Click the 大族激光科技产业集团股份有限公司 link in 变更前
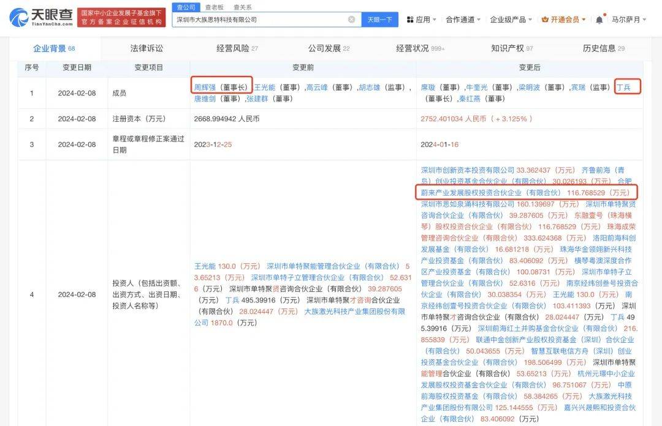The image size is (662, 426). [354, 312]
